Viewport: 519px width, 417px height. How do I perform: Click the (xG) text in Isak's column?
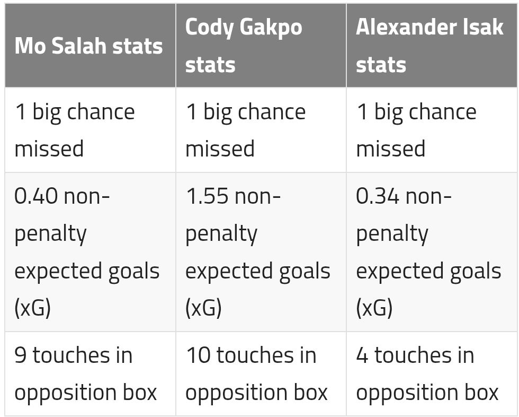374,308
